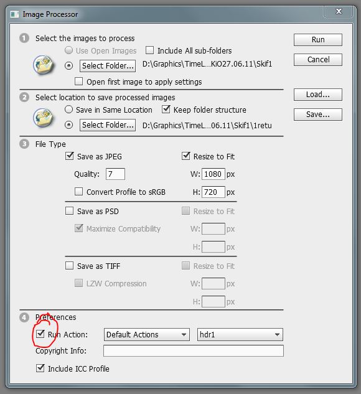Close the Image Processor dialog
The image size is (361, 394).
[339, 11]
